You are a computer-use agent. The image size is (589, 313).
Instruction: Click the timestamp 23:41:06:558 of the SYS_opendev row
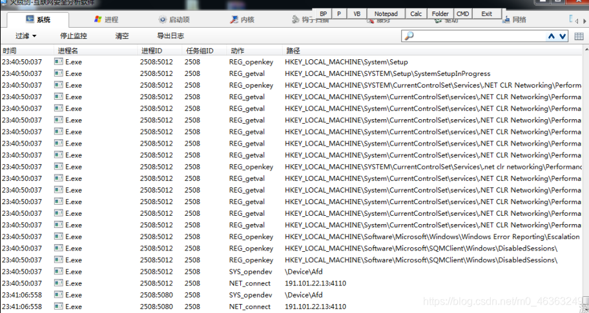point(22,295)
